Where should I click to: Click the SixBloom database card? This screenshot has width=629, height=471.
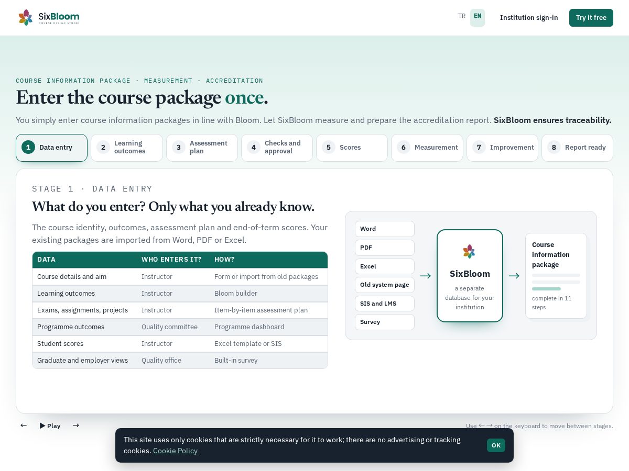coord(470,276)
